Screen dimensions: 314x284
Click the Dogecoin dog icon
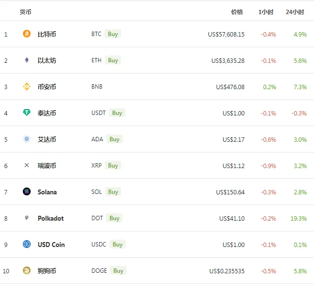pyautogui.click(x=27, y=270)
